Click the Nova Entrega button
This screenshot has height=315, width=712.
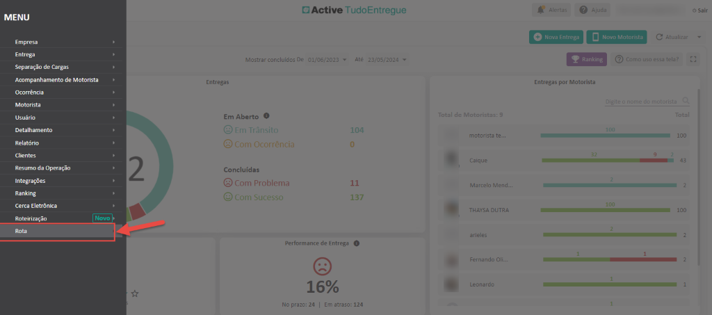556,38
